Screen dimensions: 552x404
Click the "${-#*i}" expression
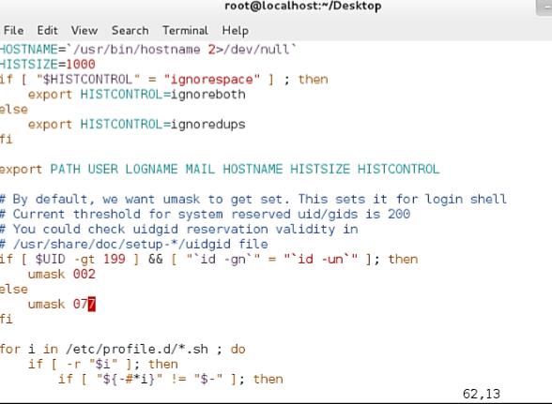coord(130,380)
